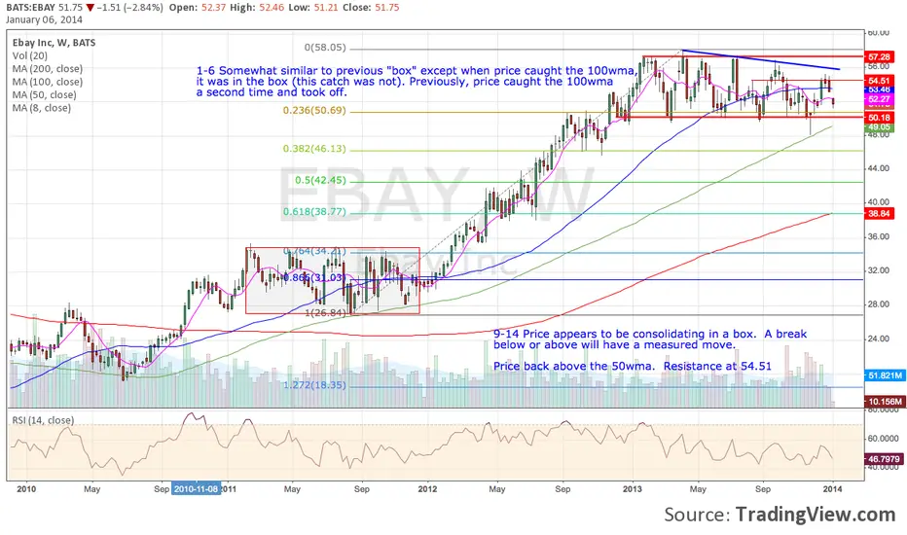Click the Fibonacci 0.5(42.45) level label

tap(320, 181)
